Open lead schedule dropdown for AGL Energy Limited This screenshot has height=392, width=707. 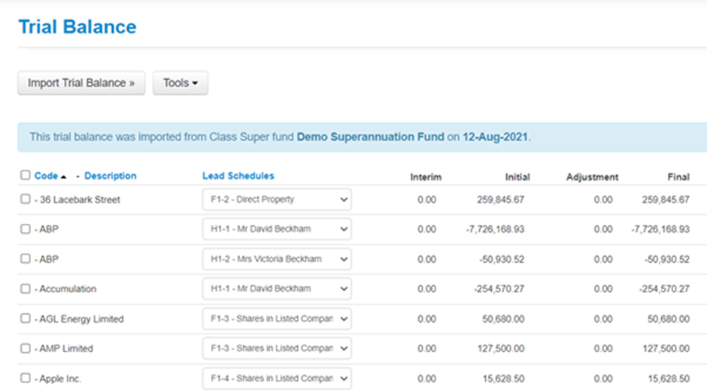click(276, 319)
